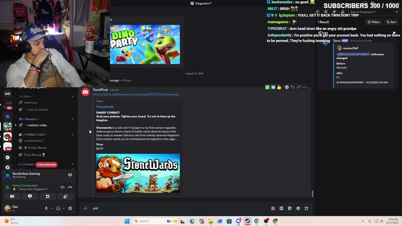Screen dimensions: 402x226
Task: Reply to DavidPnat's message
Action: [292, 87]
